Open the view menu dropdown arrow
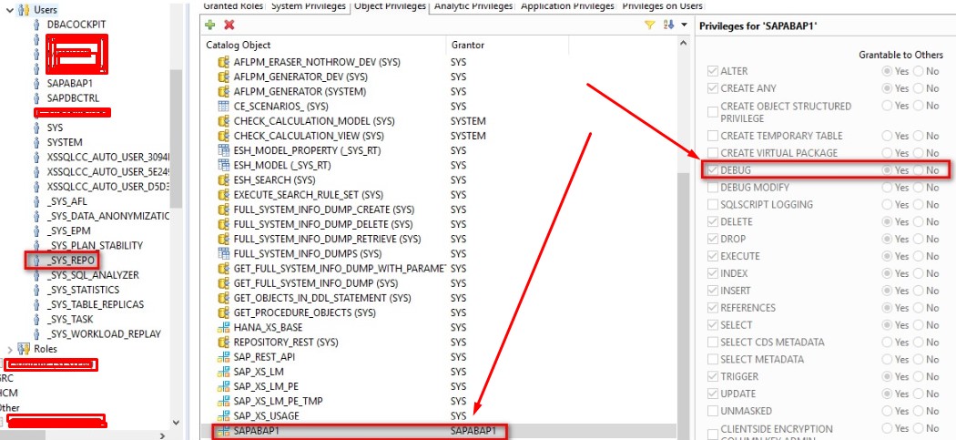The width and height of the screenshot is (956, 440). point(684,26)
